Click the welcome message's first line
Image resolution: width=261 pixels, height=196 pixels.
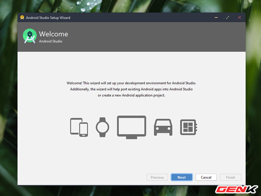point(131,83)
